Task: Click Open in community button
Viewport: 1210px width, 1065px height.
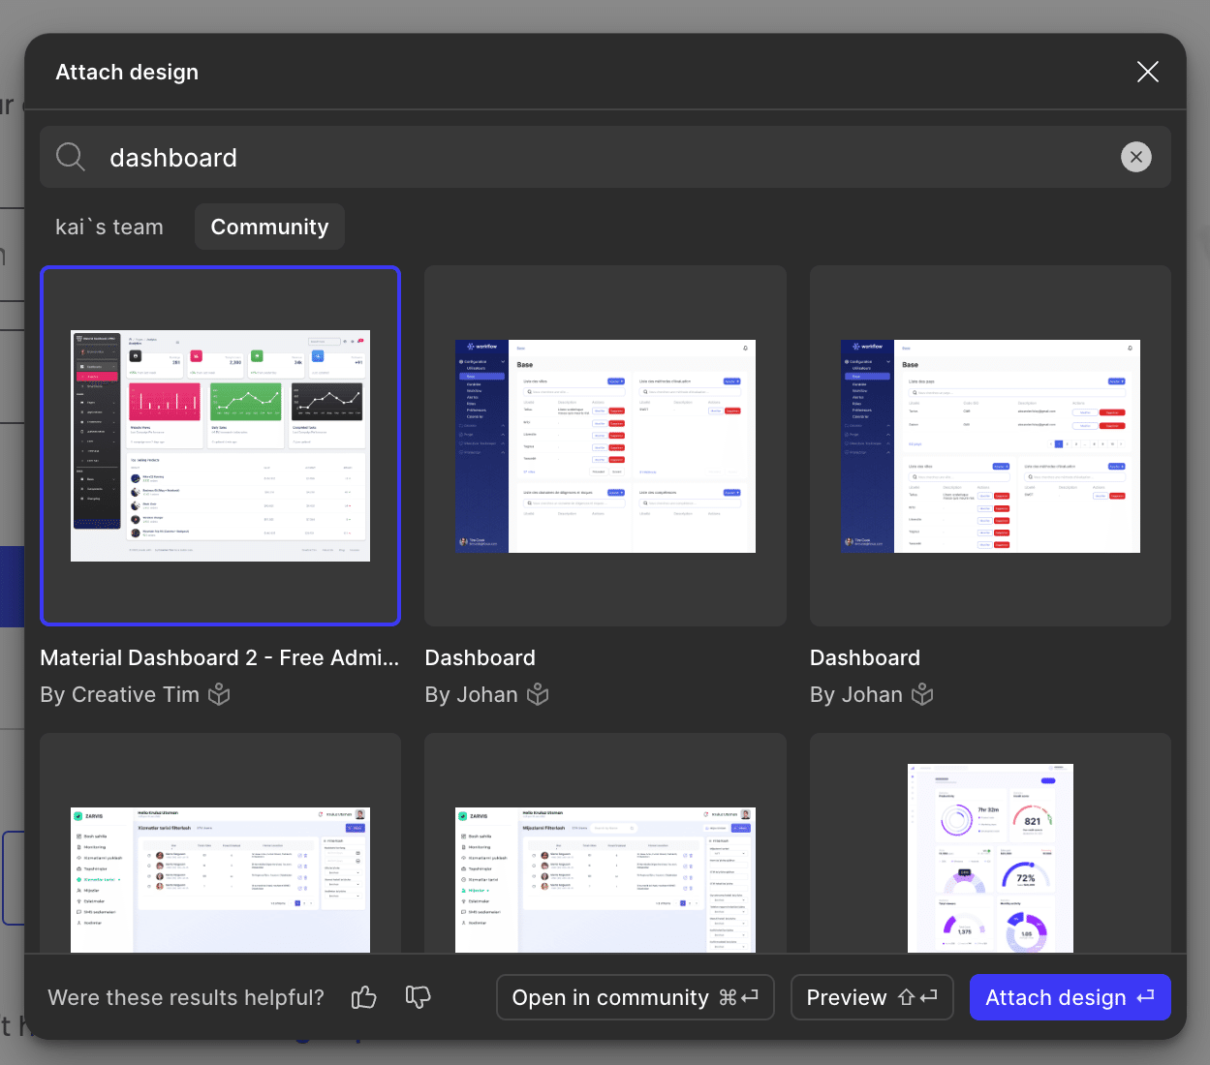Action: 635,997
